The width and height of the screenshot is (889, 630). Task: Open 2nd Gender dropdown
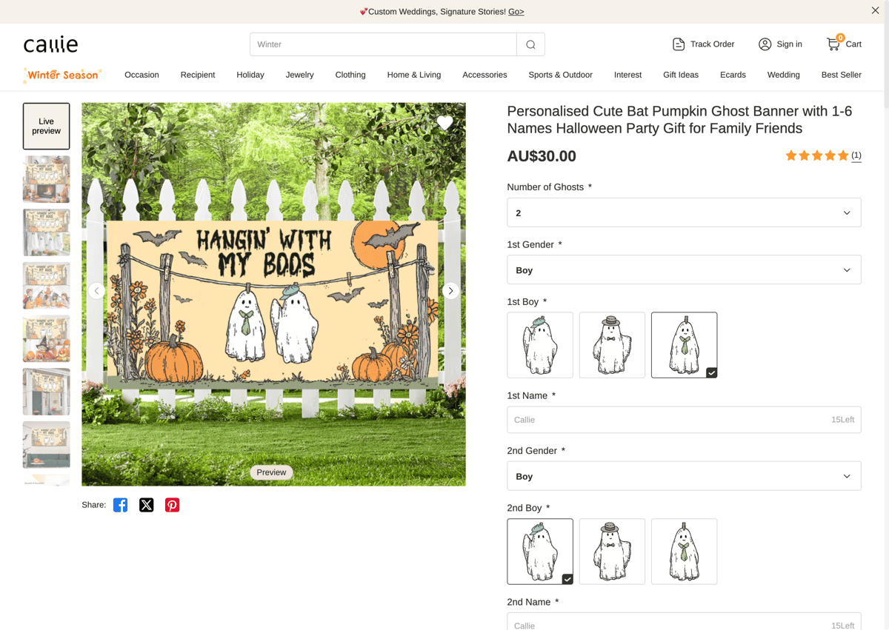point(684,476)
